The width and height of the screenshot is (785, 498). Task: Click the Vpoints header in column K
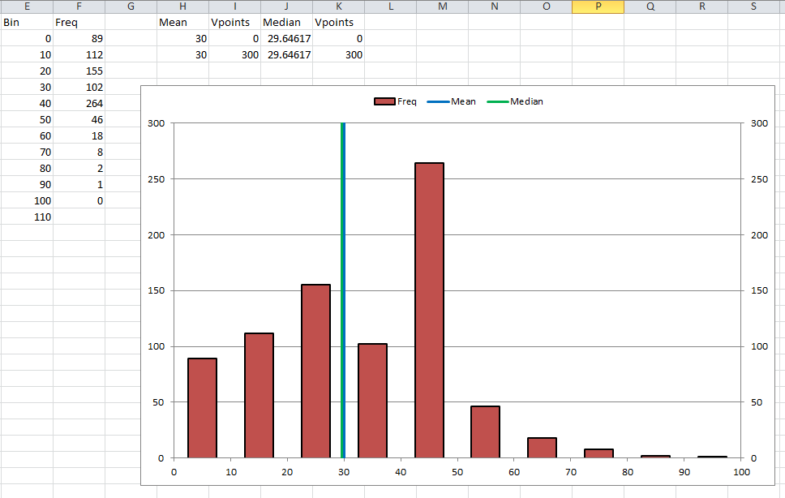pyautogui.click(x=335, y=22)
